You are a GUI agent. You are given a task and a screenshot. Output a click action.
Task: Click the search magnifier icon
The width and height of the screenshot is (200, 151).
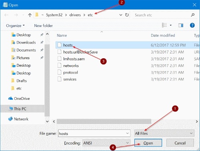pyautogui.click(x=192, y=15)
